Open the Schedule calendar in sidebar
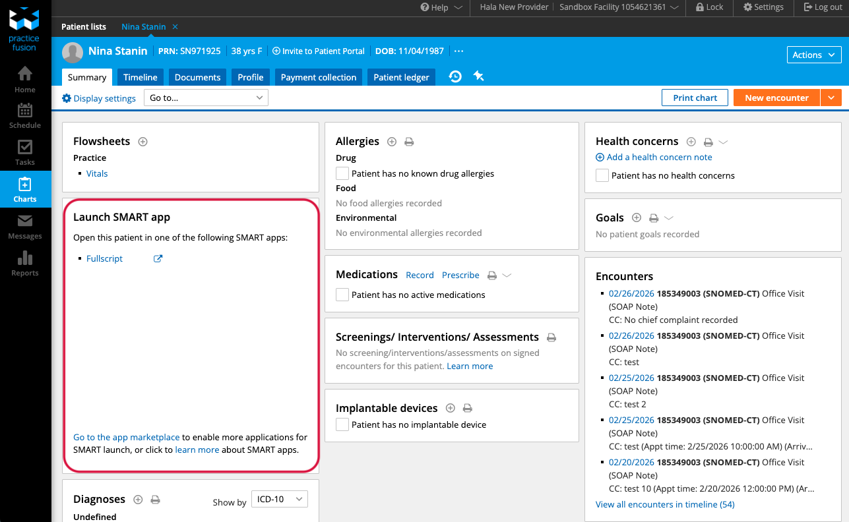849x522 pixels. pyautogui.click(x=25, y=115)
